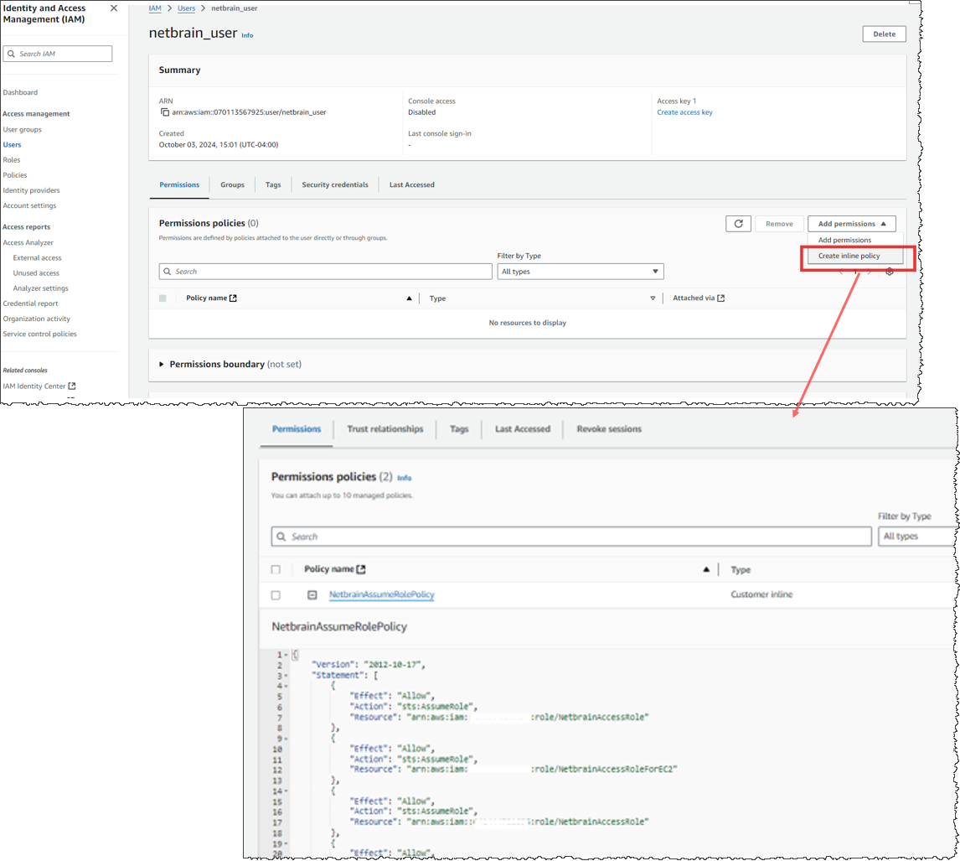The height and width of the screenshot is (861, 960).
Task: Open the Revoke sessions tab
Action: pyautogui.click(x=608, y=429)
